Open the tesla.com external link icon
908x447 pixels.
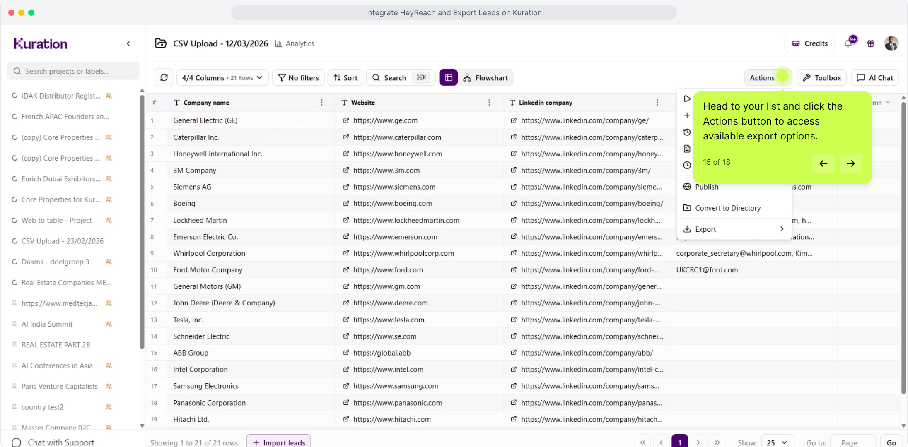tap(346, 320)
